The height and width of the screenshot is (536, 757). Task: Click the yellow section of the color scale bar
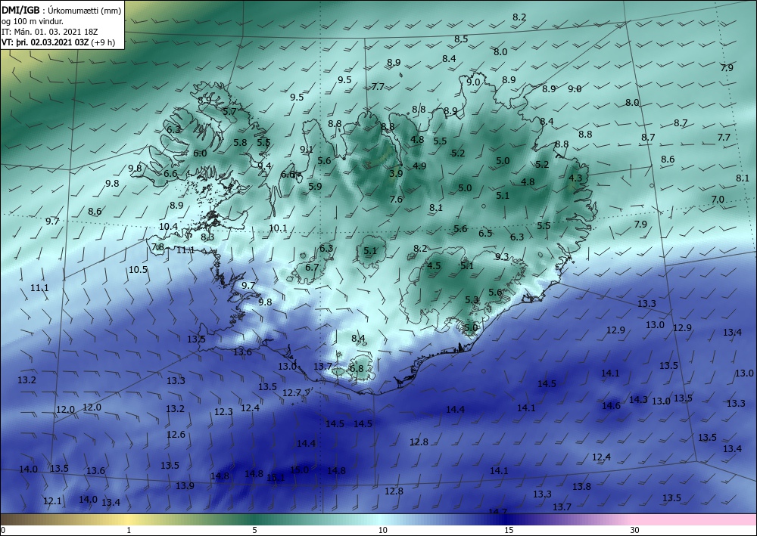click(129, 519)
